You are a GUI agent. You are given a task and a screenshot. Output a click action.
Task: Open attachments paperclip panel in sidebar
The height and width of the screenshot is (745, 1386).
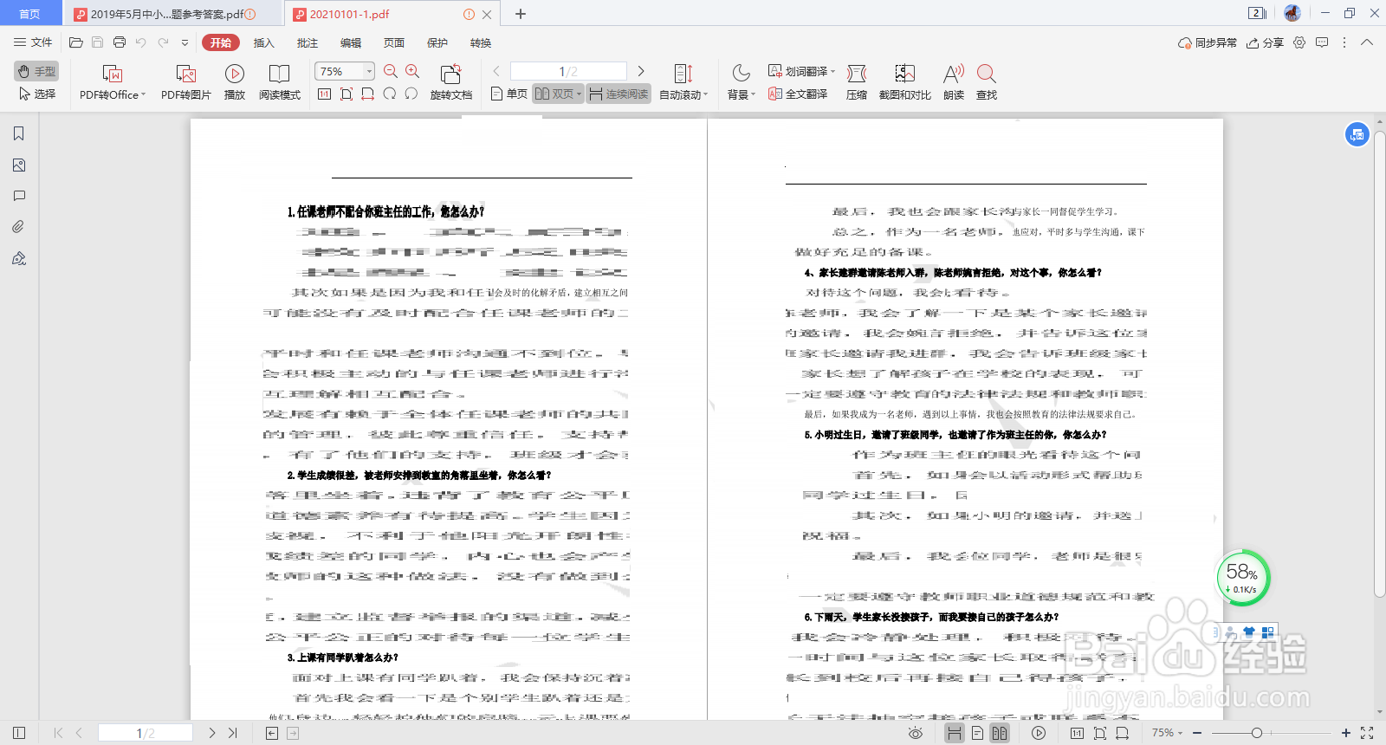(x=19, y=227)
